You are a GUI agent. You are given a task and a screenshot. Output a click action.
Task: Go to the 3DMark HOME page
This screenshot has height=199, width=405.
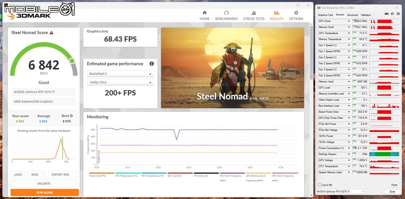[x=205, y=16]
